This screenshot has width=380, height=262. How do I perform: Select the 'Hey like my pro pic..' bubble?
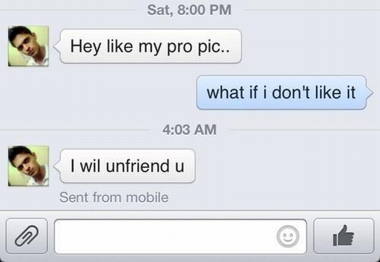[150, 46]
